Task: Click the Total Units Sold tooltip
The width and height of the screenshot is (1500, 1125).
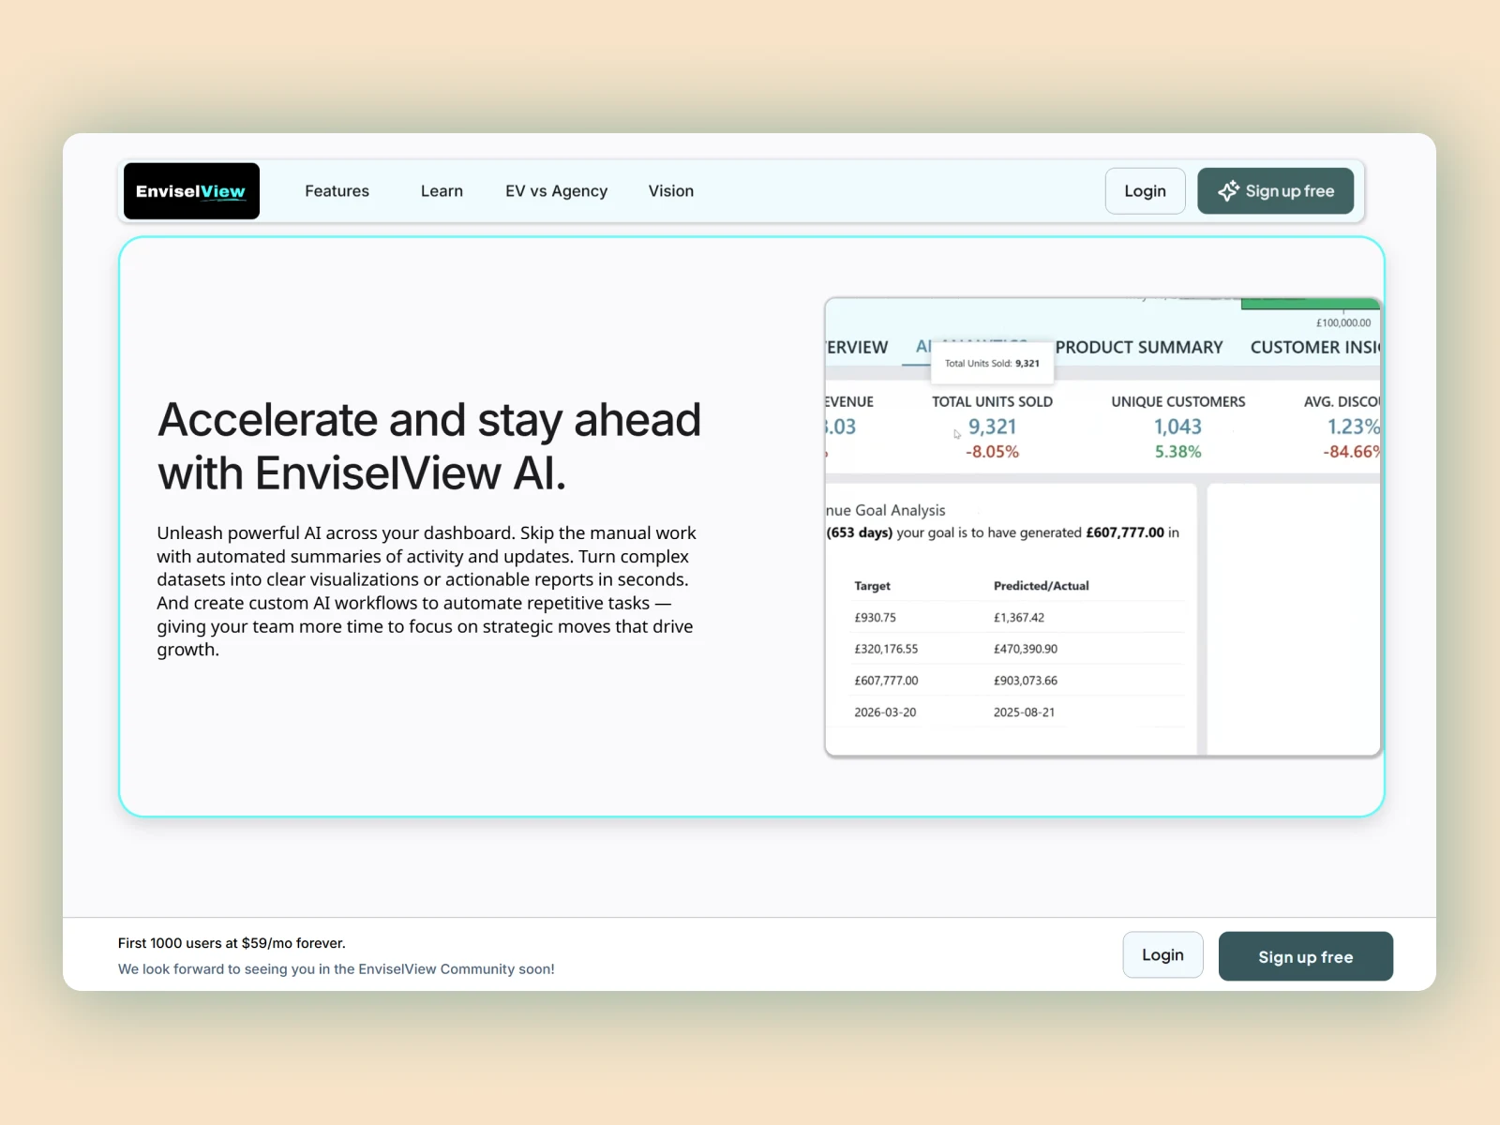Action: pyautogui.click(x=992, y=364)
